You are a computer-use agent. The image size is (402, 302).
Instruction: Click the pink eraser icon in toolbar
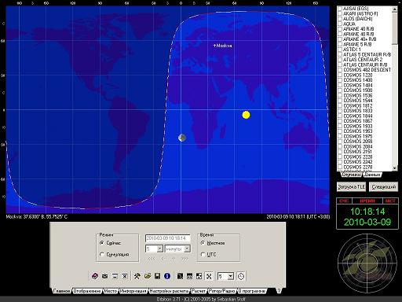click(x=95, y=276)
